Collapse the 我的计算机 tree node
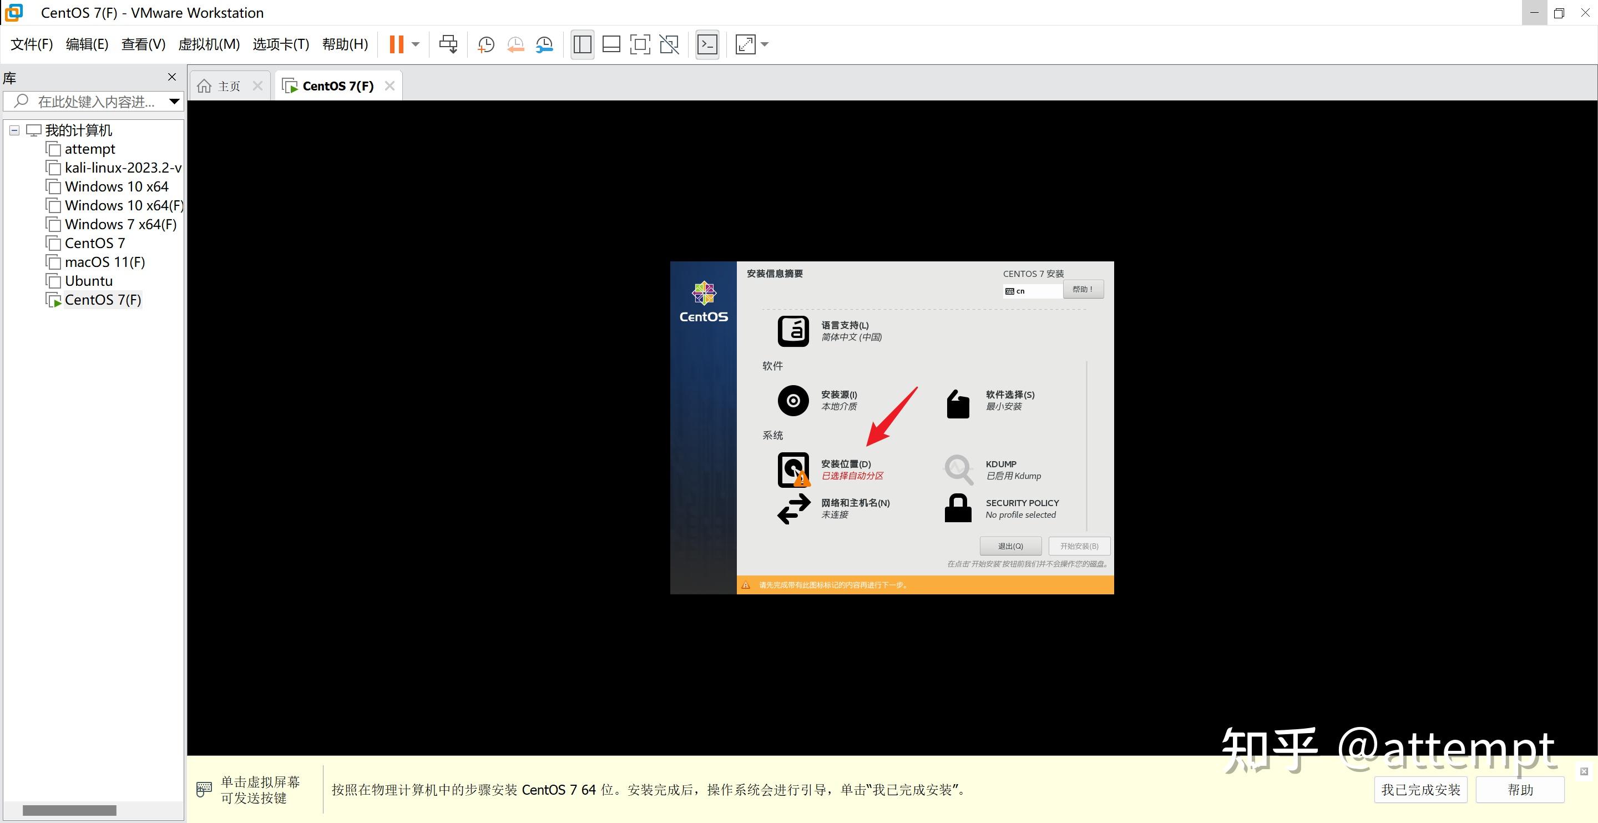1598x823 pixels. click(x=14, y=130)
